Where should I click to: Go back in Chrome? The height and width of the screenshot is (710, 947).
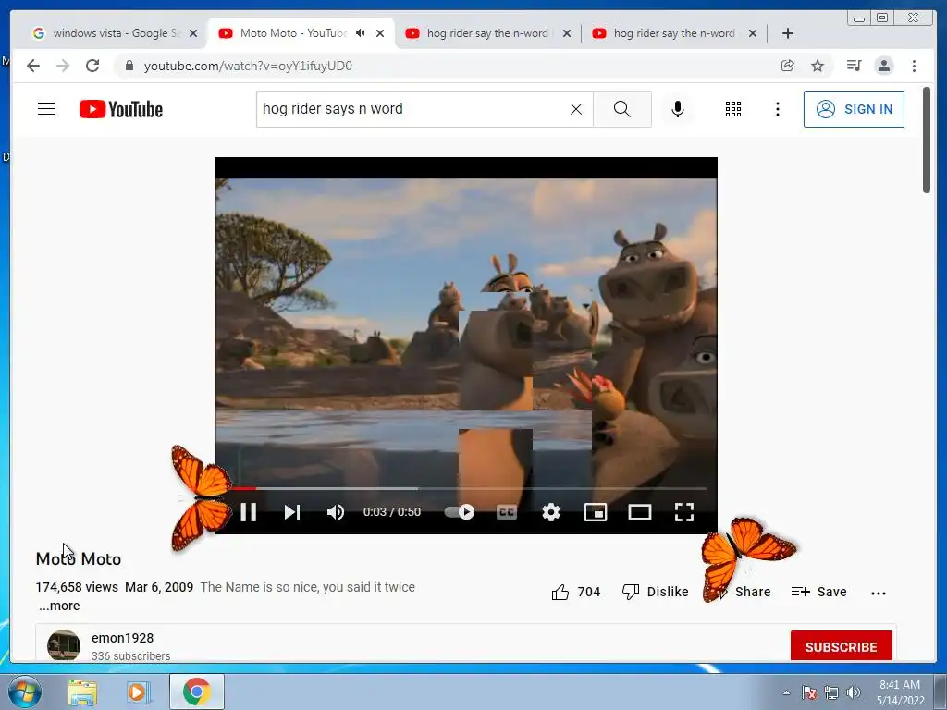(x=33, y=66)
